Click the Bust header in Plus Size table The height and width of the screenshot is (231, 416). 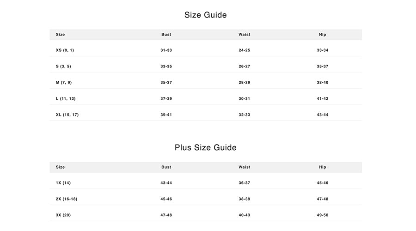click(166, 167)
